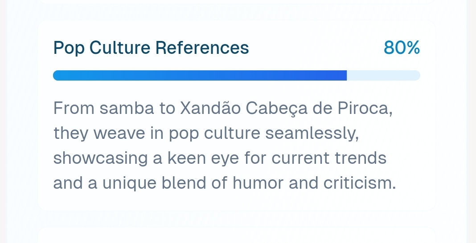
Task: Click the filled blue portion of progress bar
Action: tap(200, 76)
